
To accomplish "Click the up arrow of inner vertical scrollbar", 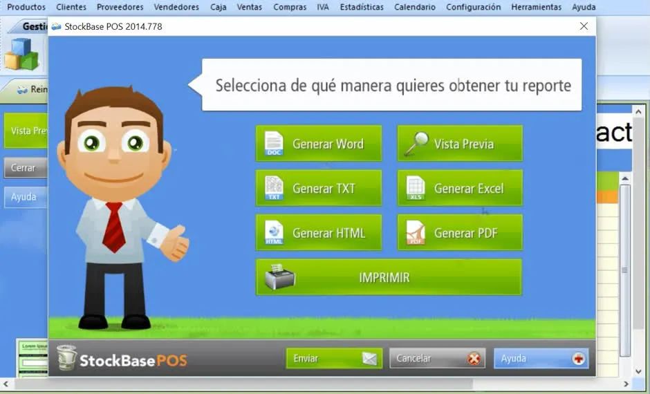I will click(625, 178).
